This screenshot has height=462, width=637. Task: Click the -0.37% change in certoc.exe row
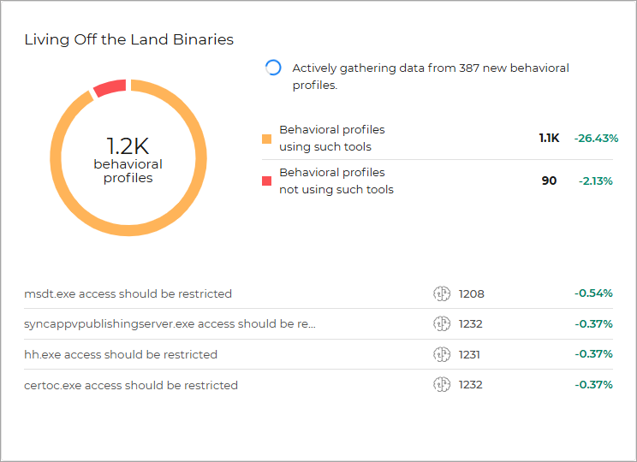593,384
